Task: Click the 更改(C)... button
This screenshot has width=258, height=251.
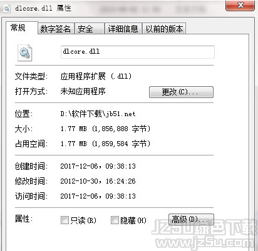Action: pyautogui.click(x=181, y=92)
